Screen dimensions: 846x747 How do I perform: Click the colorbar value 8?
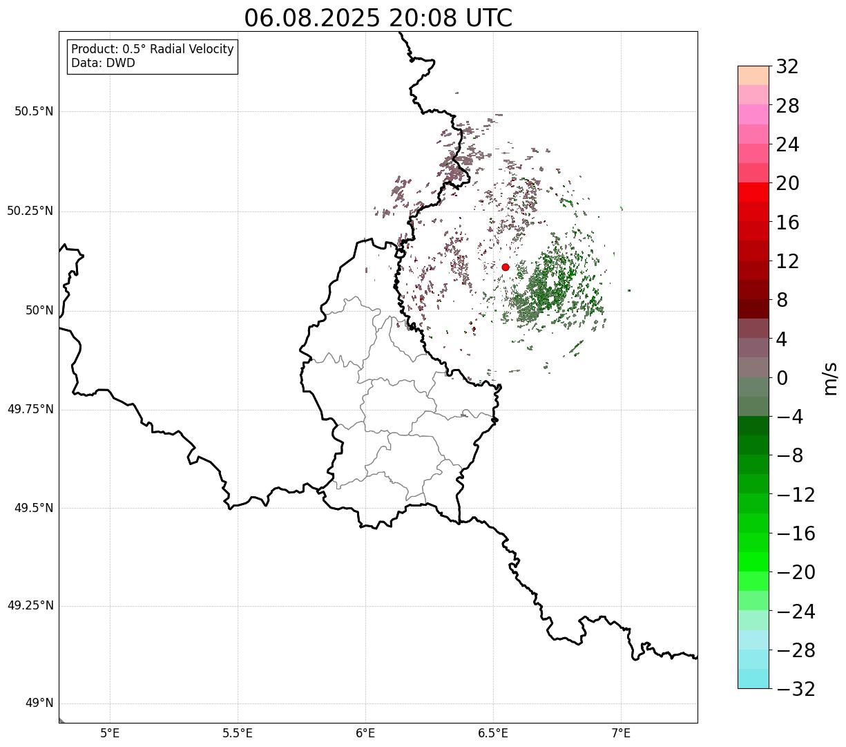(x=782, y=300)
